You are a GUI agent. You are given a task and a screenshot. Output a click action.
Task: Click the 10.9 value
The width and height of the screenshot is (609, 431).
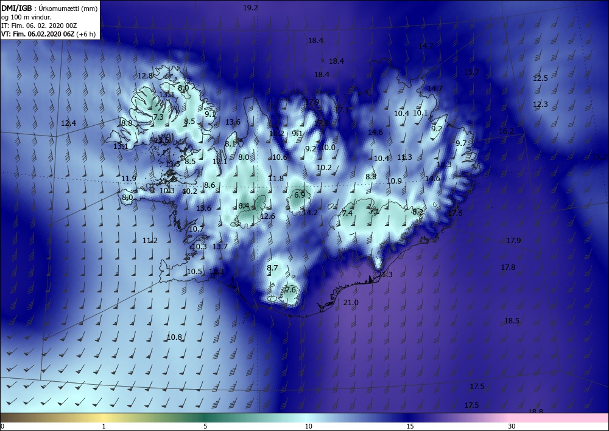[x=394, y=181]
